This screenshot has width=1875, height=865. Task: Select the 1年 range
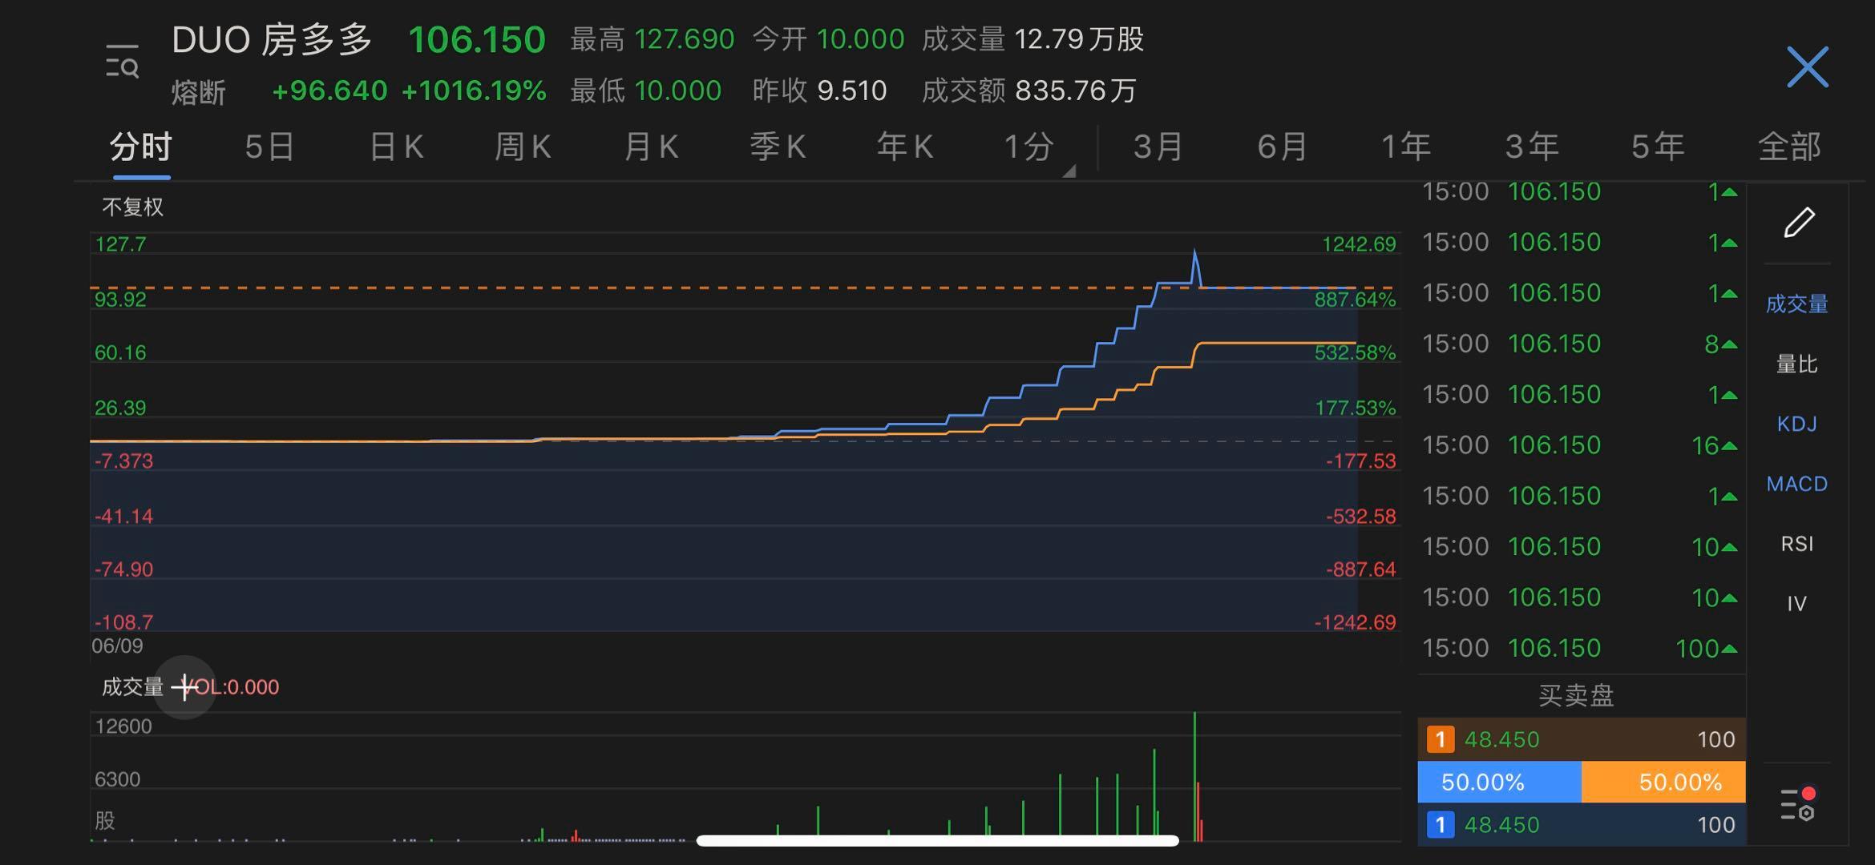click(1406, 147)
